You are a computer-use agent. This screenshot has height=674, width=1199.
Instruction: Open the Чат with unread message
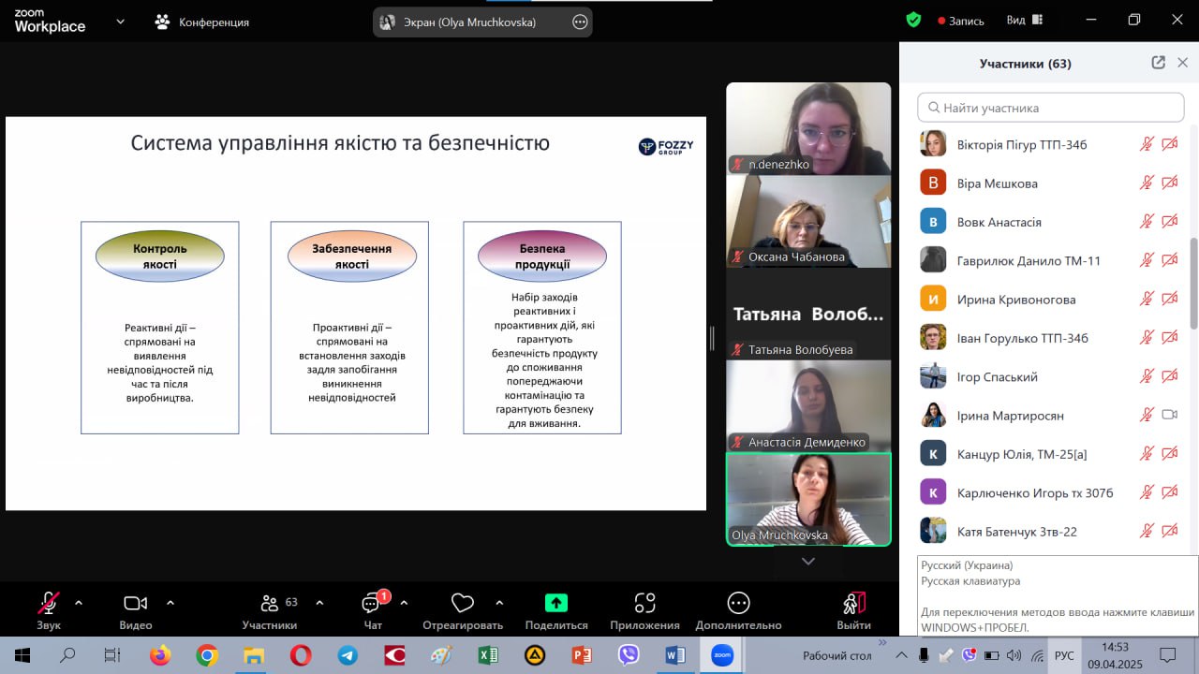(x=373, y=610)
